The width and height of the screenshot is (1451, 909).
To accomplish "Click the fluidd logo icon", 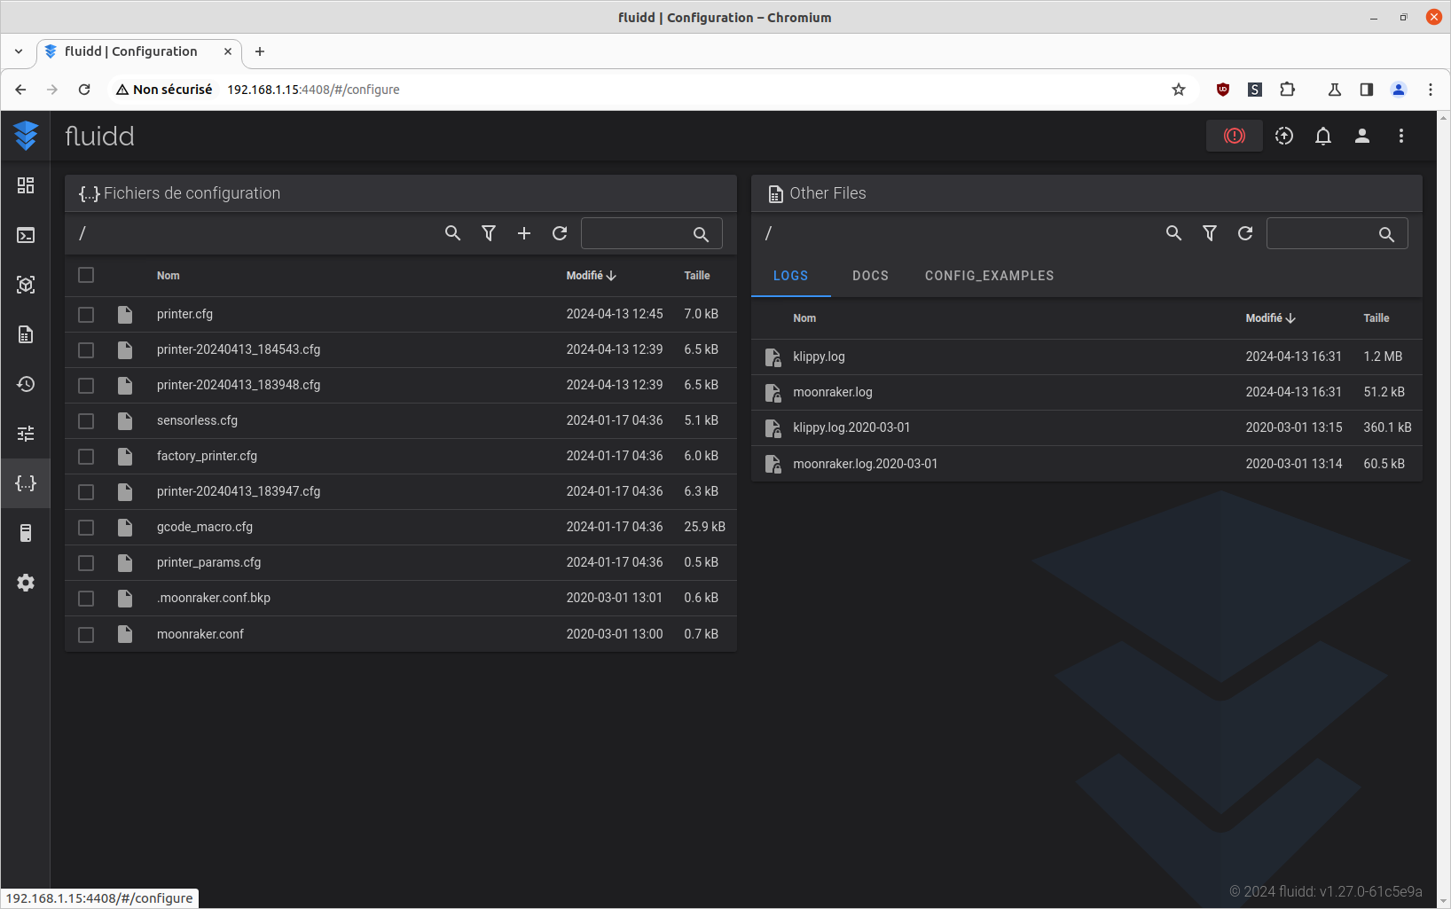I will [x=26, y=136].
